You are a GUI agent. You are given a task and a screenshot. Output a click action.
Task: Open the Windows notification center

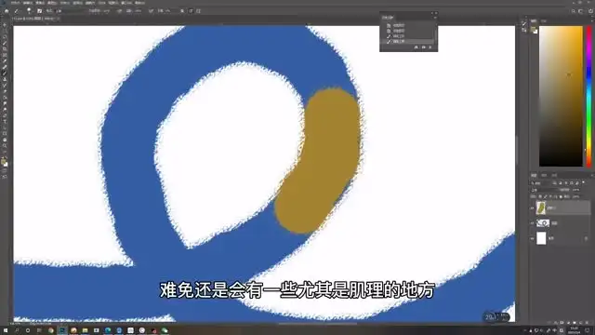pyautogui.click(x=588, y=330)
